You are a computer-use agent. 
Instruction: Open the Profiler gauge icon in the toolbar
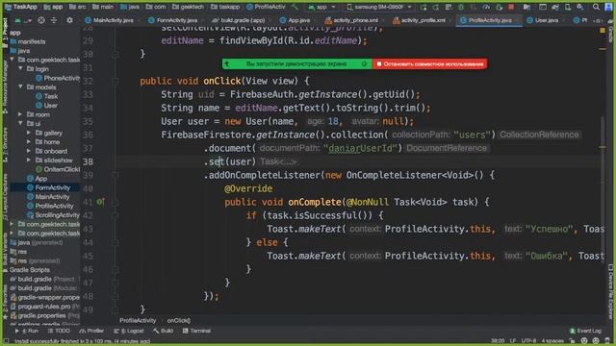(x=486, y=7)
